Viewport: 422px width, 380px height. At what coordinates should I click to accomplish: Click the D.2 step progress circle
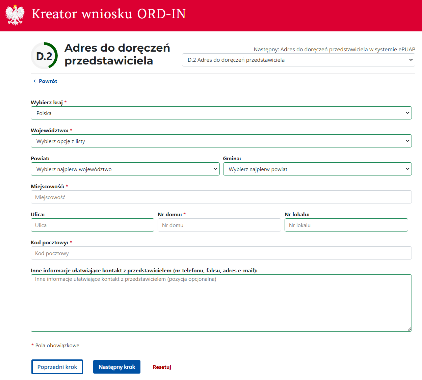coord(44,56)
